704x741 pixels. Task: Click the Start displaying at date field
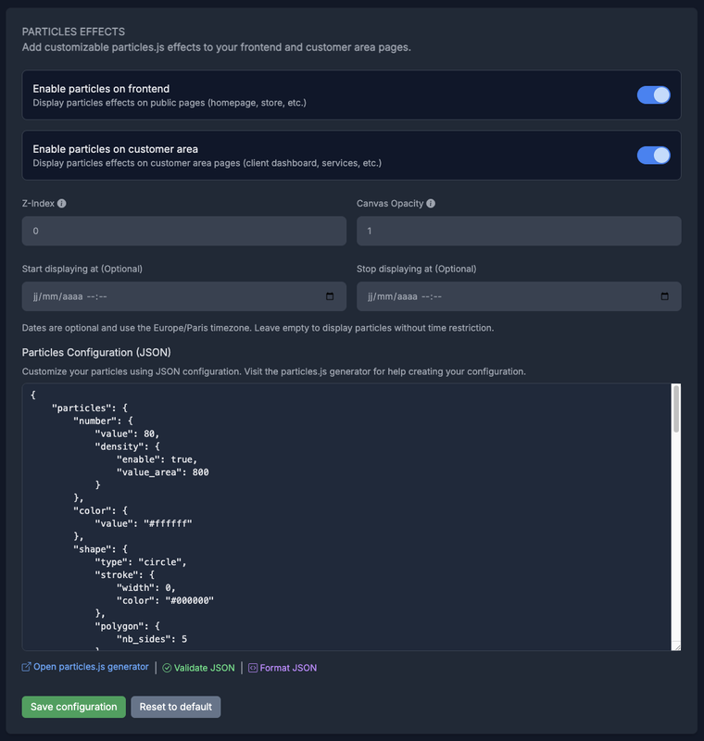(167, 296)
